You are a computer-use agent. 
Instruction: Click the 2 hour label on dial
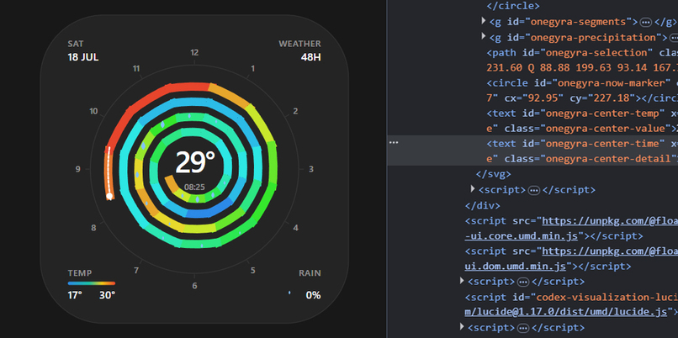coord(295,111)
